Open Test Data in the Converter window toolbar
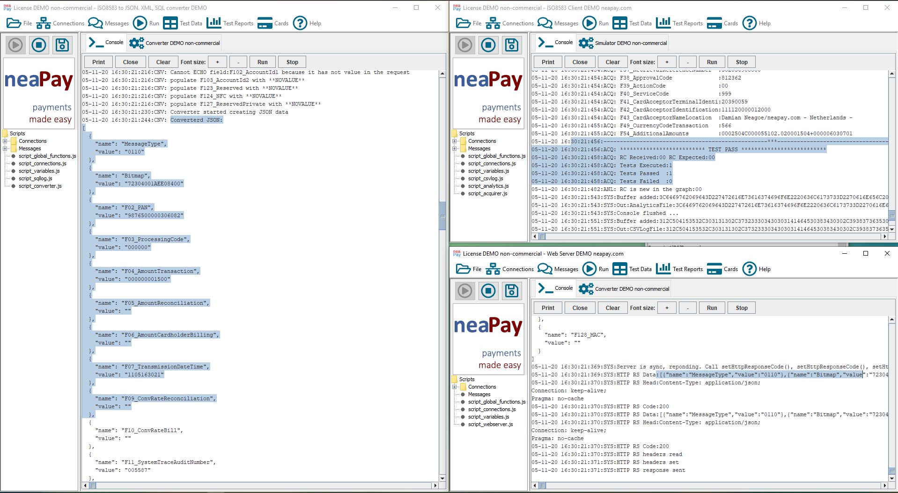Viewport: 898px width, 493px height. point(183,23)
